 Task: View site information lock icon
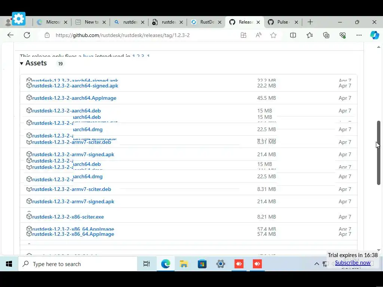pos(47,35)
